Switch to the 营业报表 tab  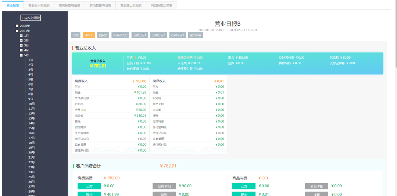click(x=12, y=5)
